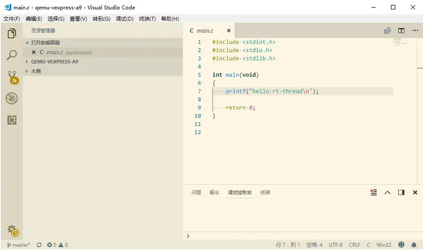Open the 转到(G) menu
This screenshot has width=423, height=251.
[x=101, y=19]
